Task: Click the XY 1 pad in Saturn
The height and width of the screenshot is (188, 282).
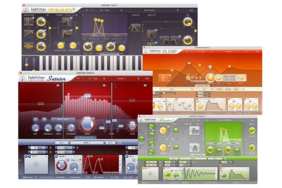Action: tap(36, 164)
